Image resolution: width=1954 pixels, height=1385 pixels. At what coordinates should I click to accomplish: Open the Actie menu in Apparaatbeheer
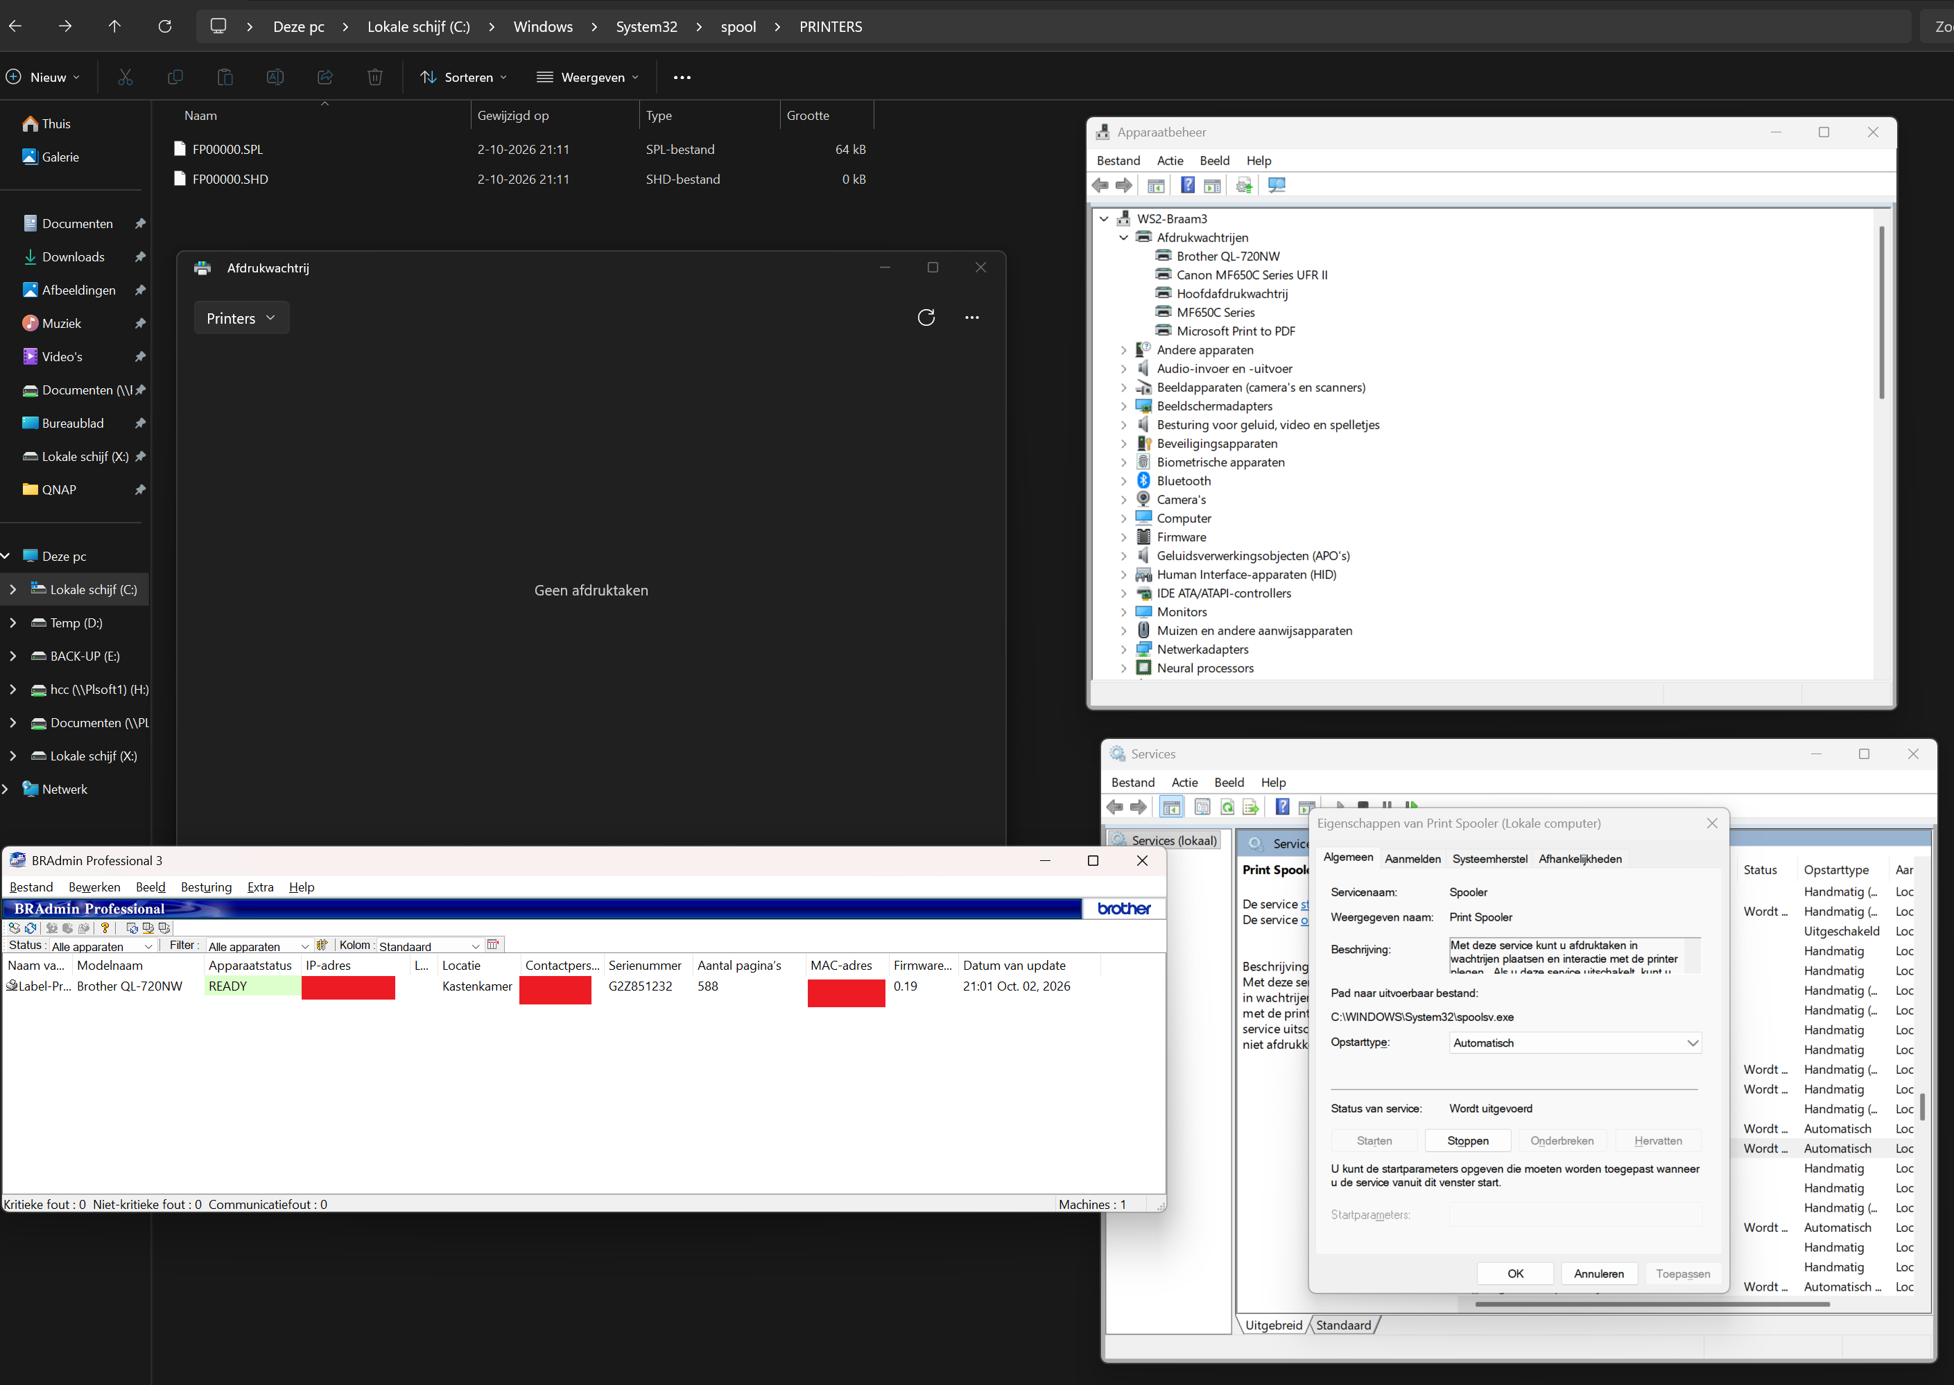tap(1169, 160)
